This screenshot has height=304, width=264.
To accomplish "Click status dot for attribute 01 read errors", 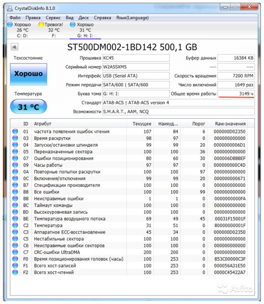I will 15,131.
